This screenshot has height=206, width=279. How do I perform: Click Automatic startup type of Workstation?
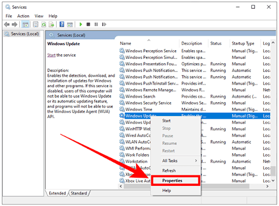[x=241, y=161]
